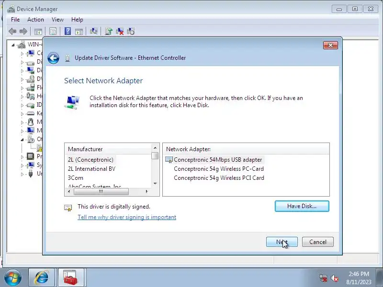
Task: Select the Processors category icon
Action: click(31, 156)
